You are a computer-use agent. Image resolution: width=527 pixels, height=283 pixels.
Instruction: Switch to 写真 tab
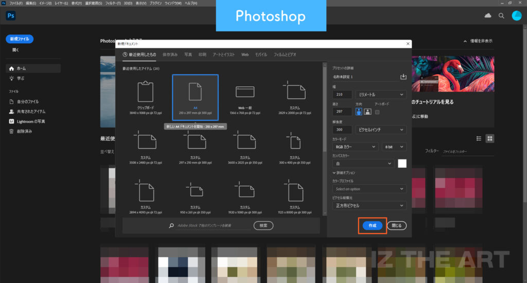(188, 55)
